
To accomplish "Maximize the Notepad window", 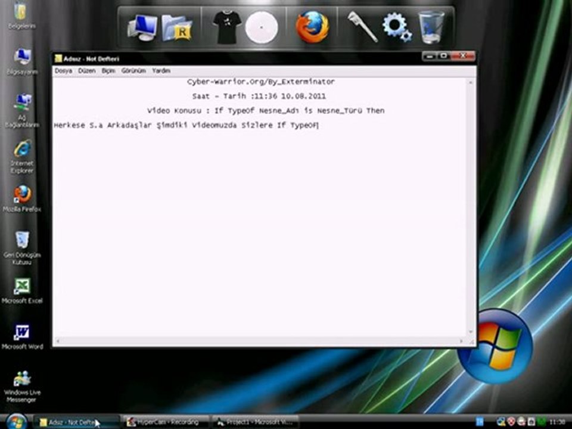I will pyautogui.click(x=444, y=56).
